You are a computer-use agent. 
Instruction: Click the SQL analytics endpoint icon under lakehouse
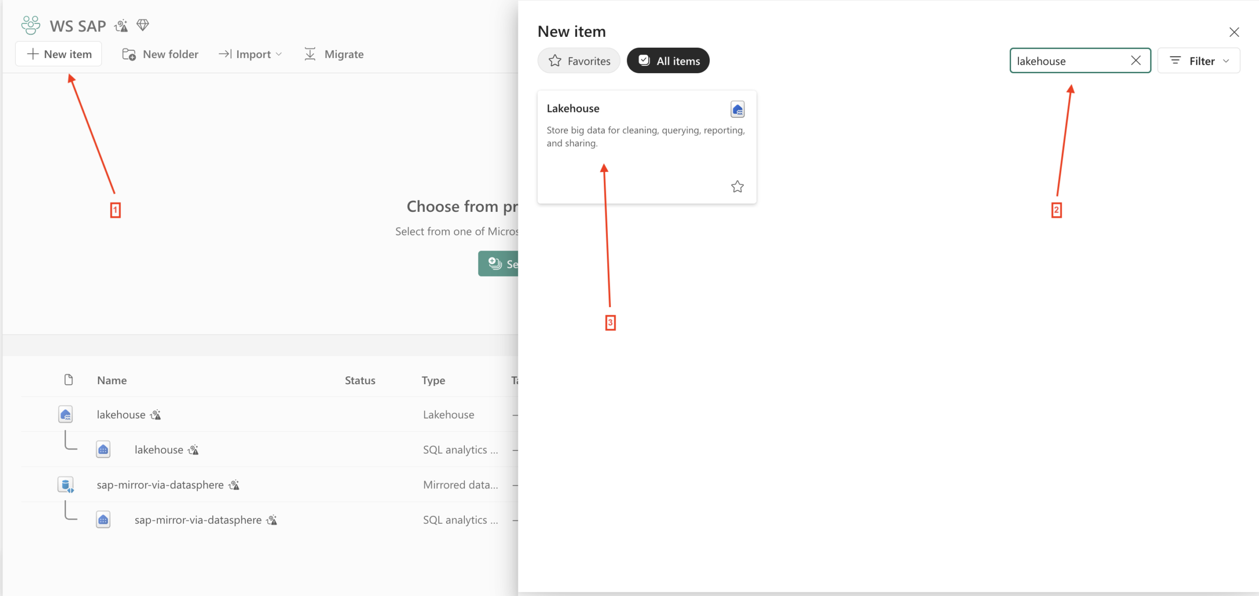103,450
